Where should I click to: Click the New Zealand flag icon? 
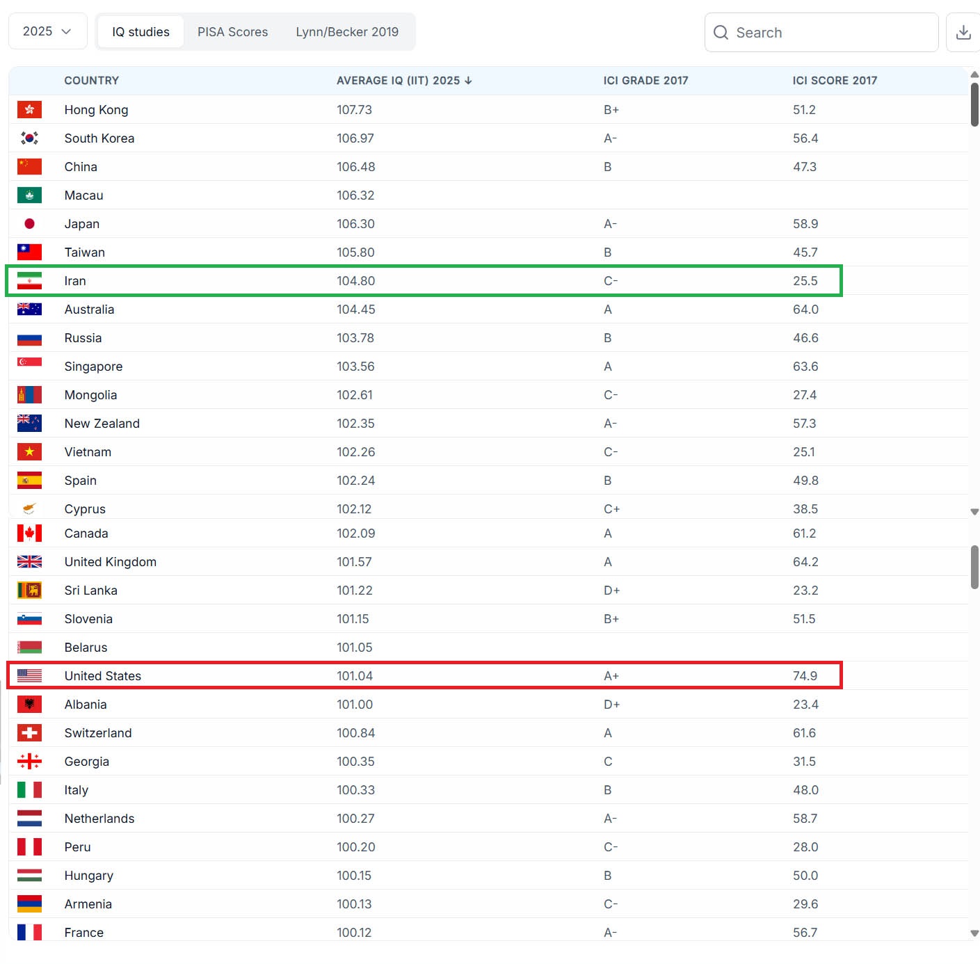(29, 424)
